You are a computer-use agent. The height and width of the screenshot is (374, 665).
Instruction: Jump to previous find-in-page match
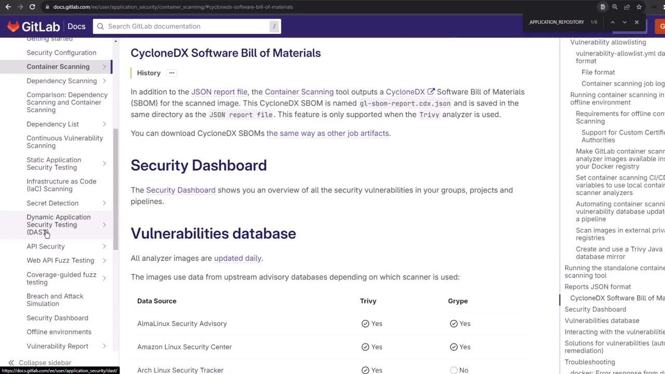point(613,22)
